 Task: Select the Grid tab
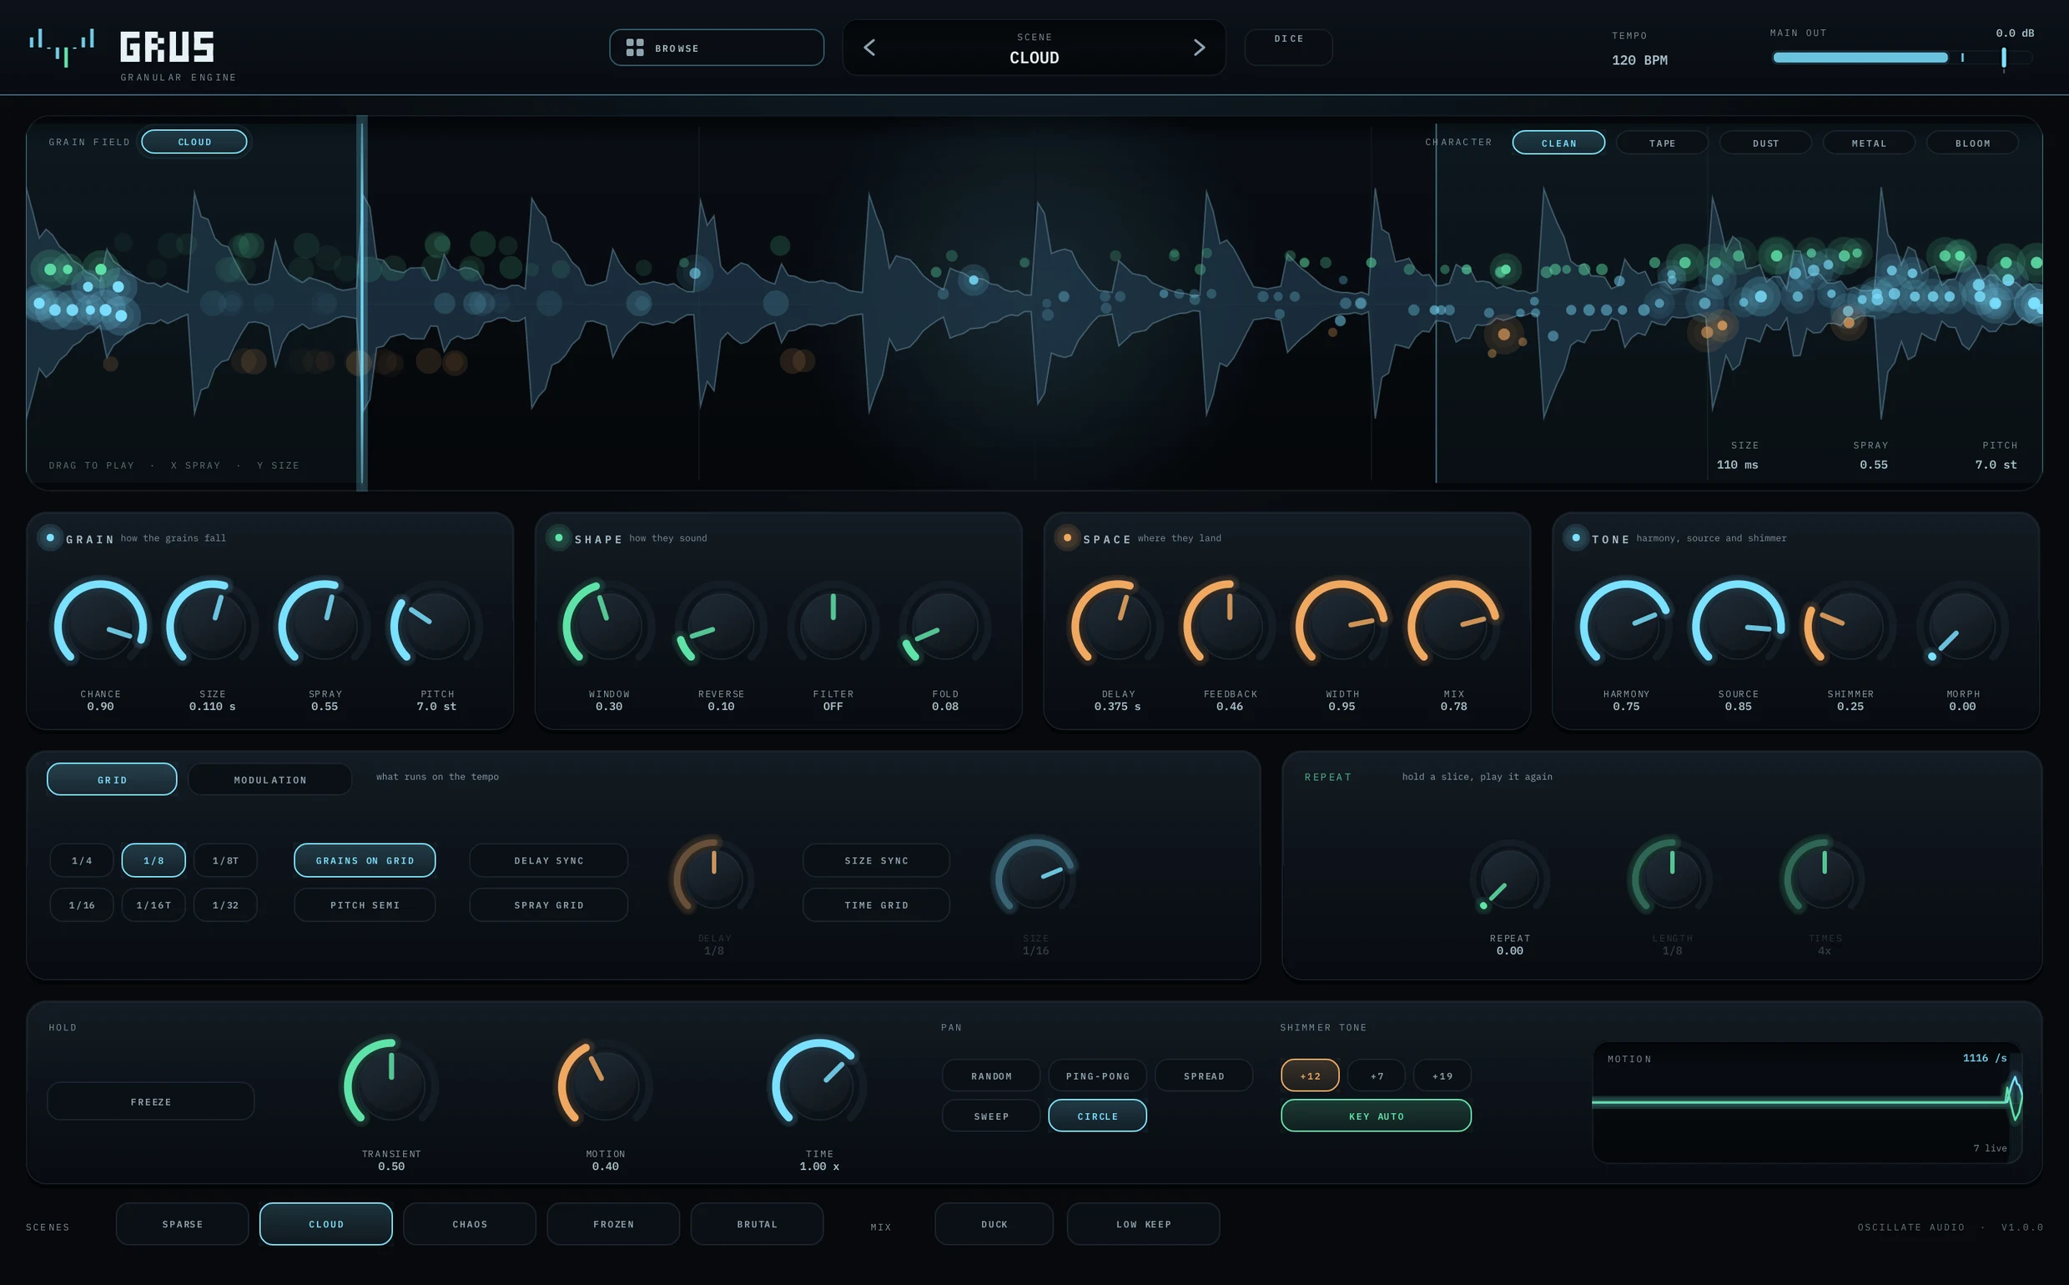tap(112, 779)
